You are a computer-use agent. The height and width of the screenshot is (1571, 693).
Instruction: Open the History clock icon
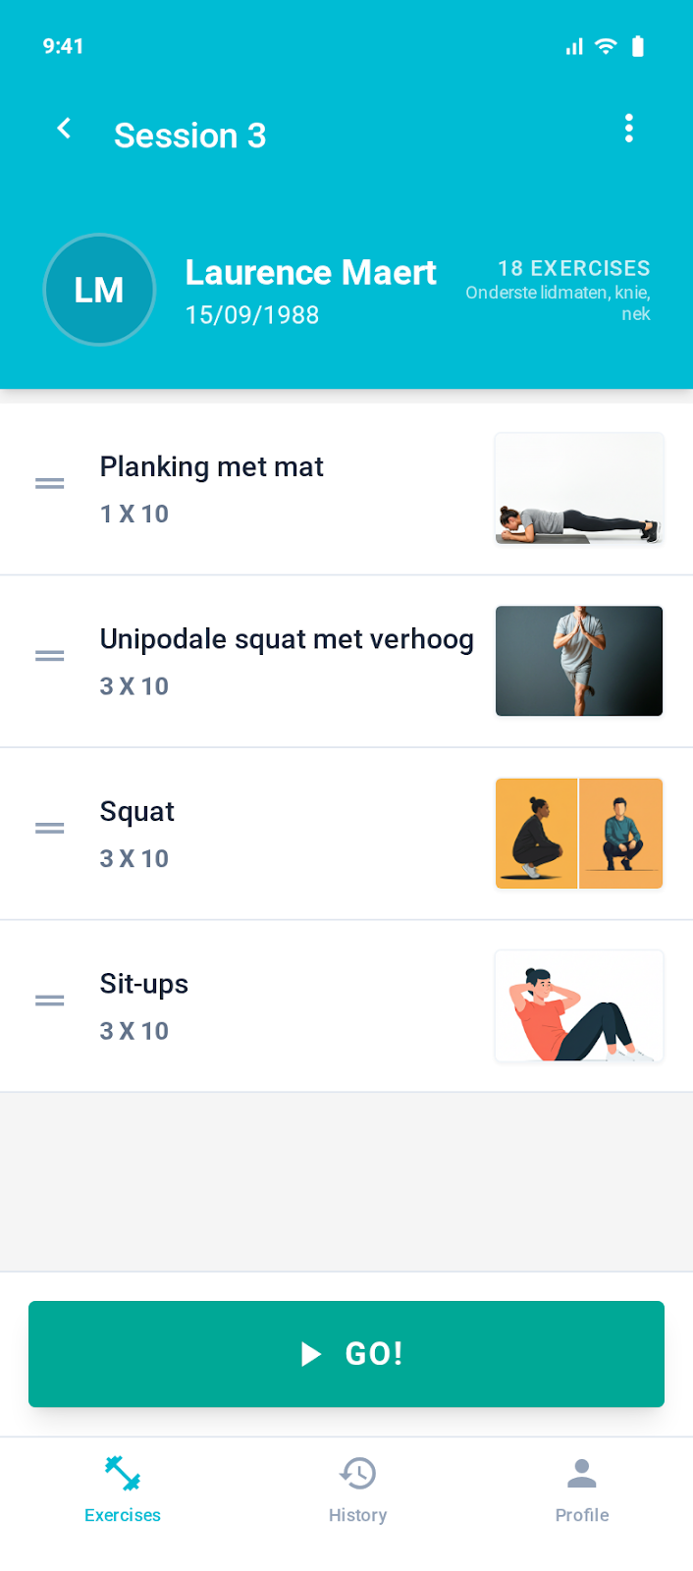click(x=357, y=1472)
